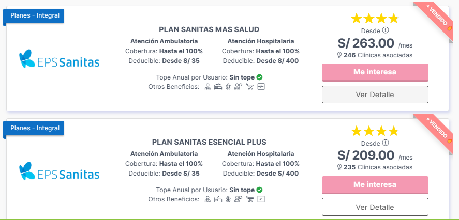Select Planes - Integral tag on Esencial Plus card
The height and width of the screenshot is (220, 459).
tap(35, 128)
